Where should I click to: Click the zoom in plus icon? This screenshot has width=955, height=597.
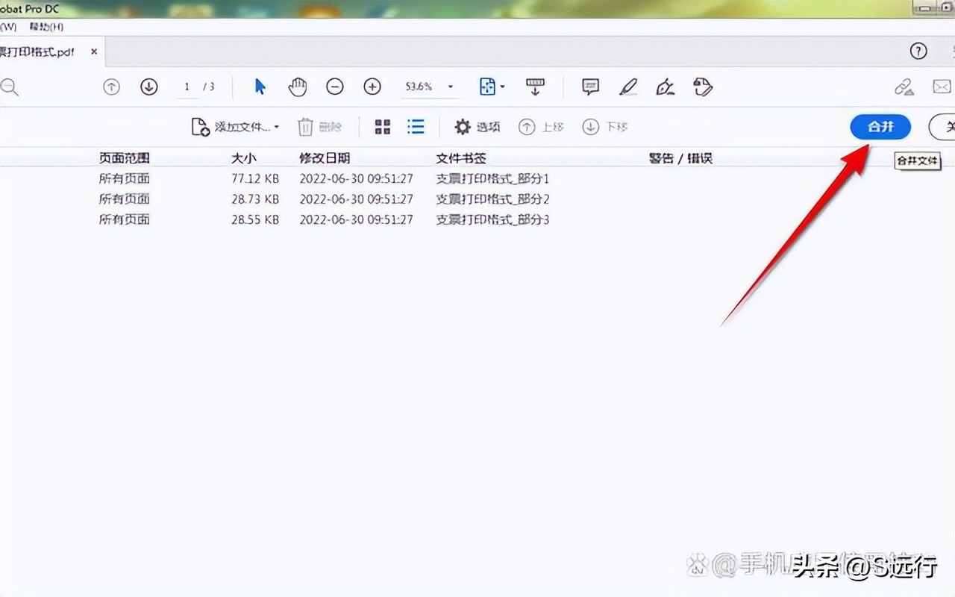(372, 87)
